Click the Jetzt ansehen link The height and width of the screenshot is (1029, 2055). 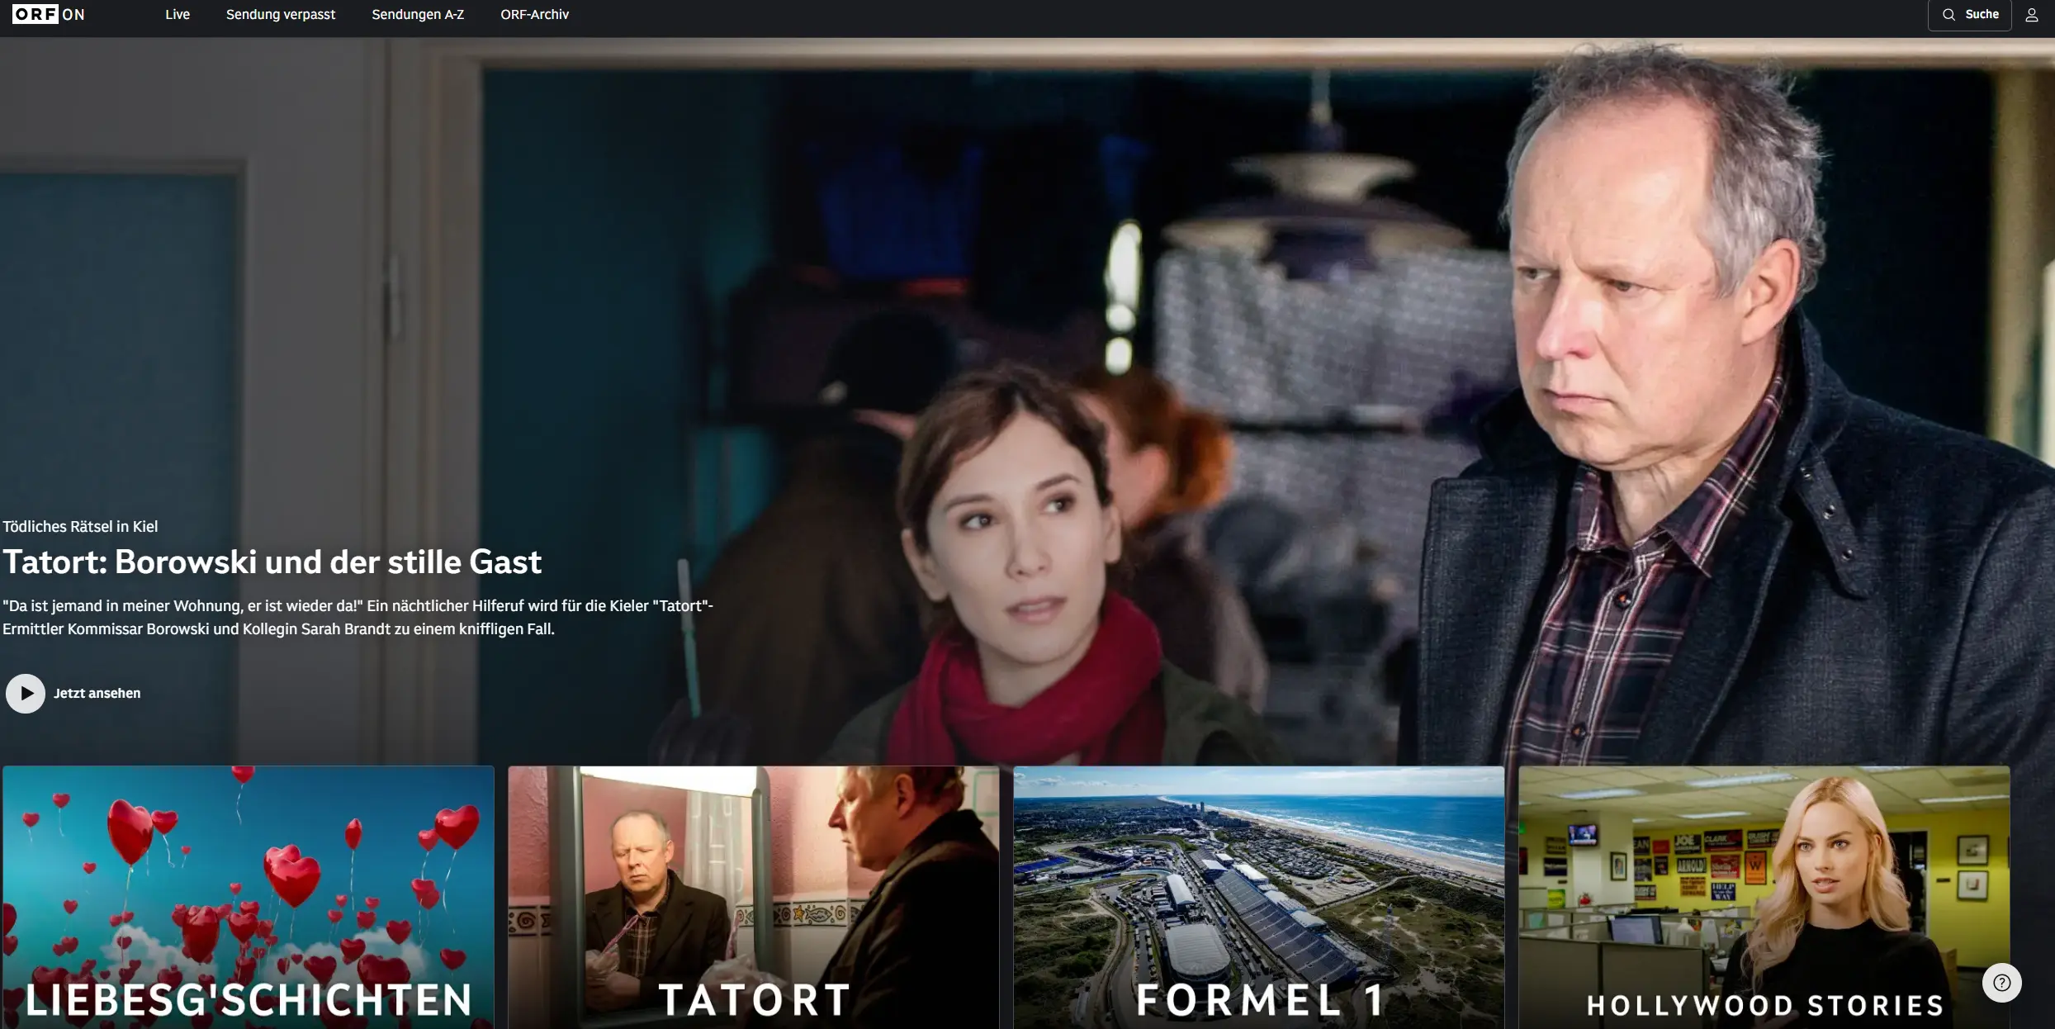(x=97, y=693)
